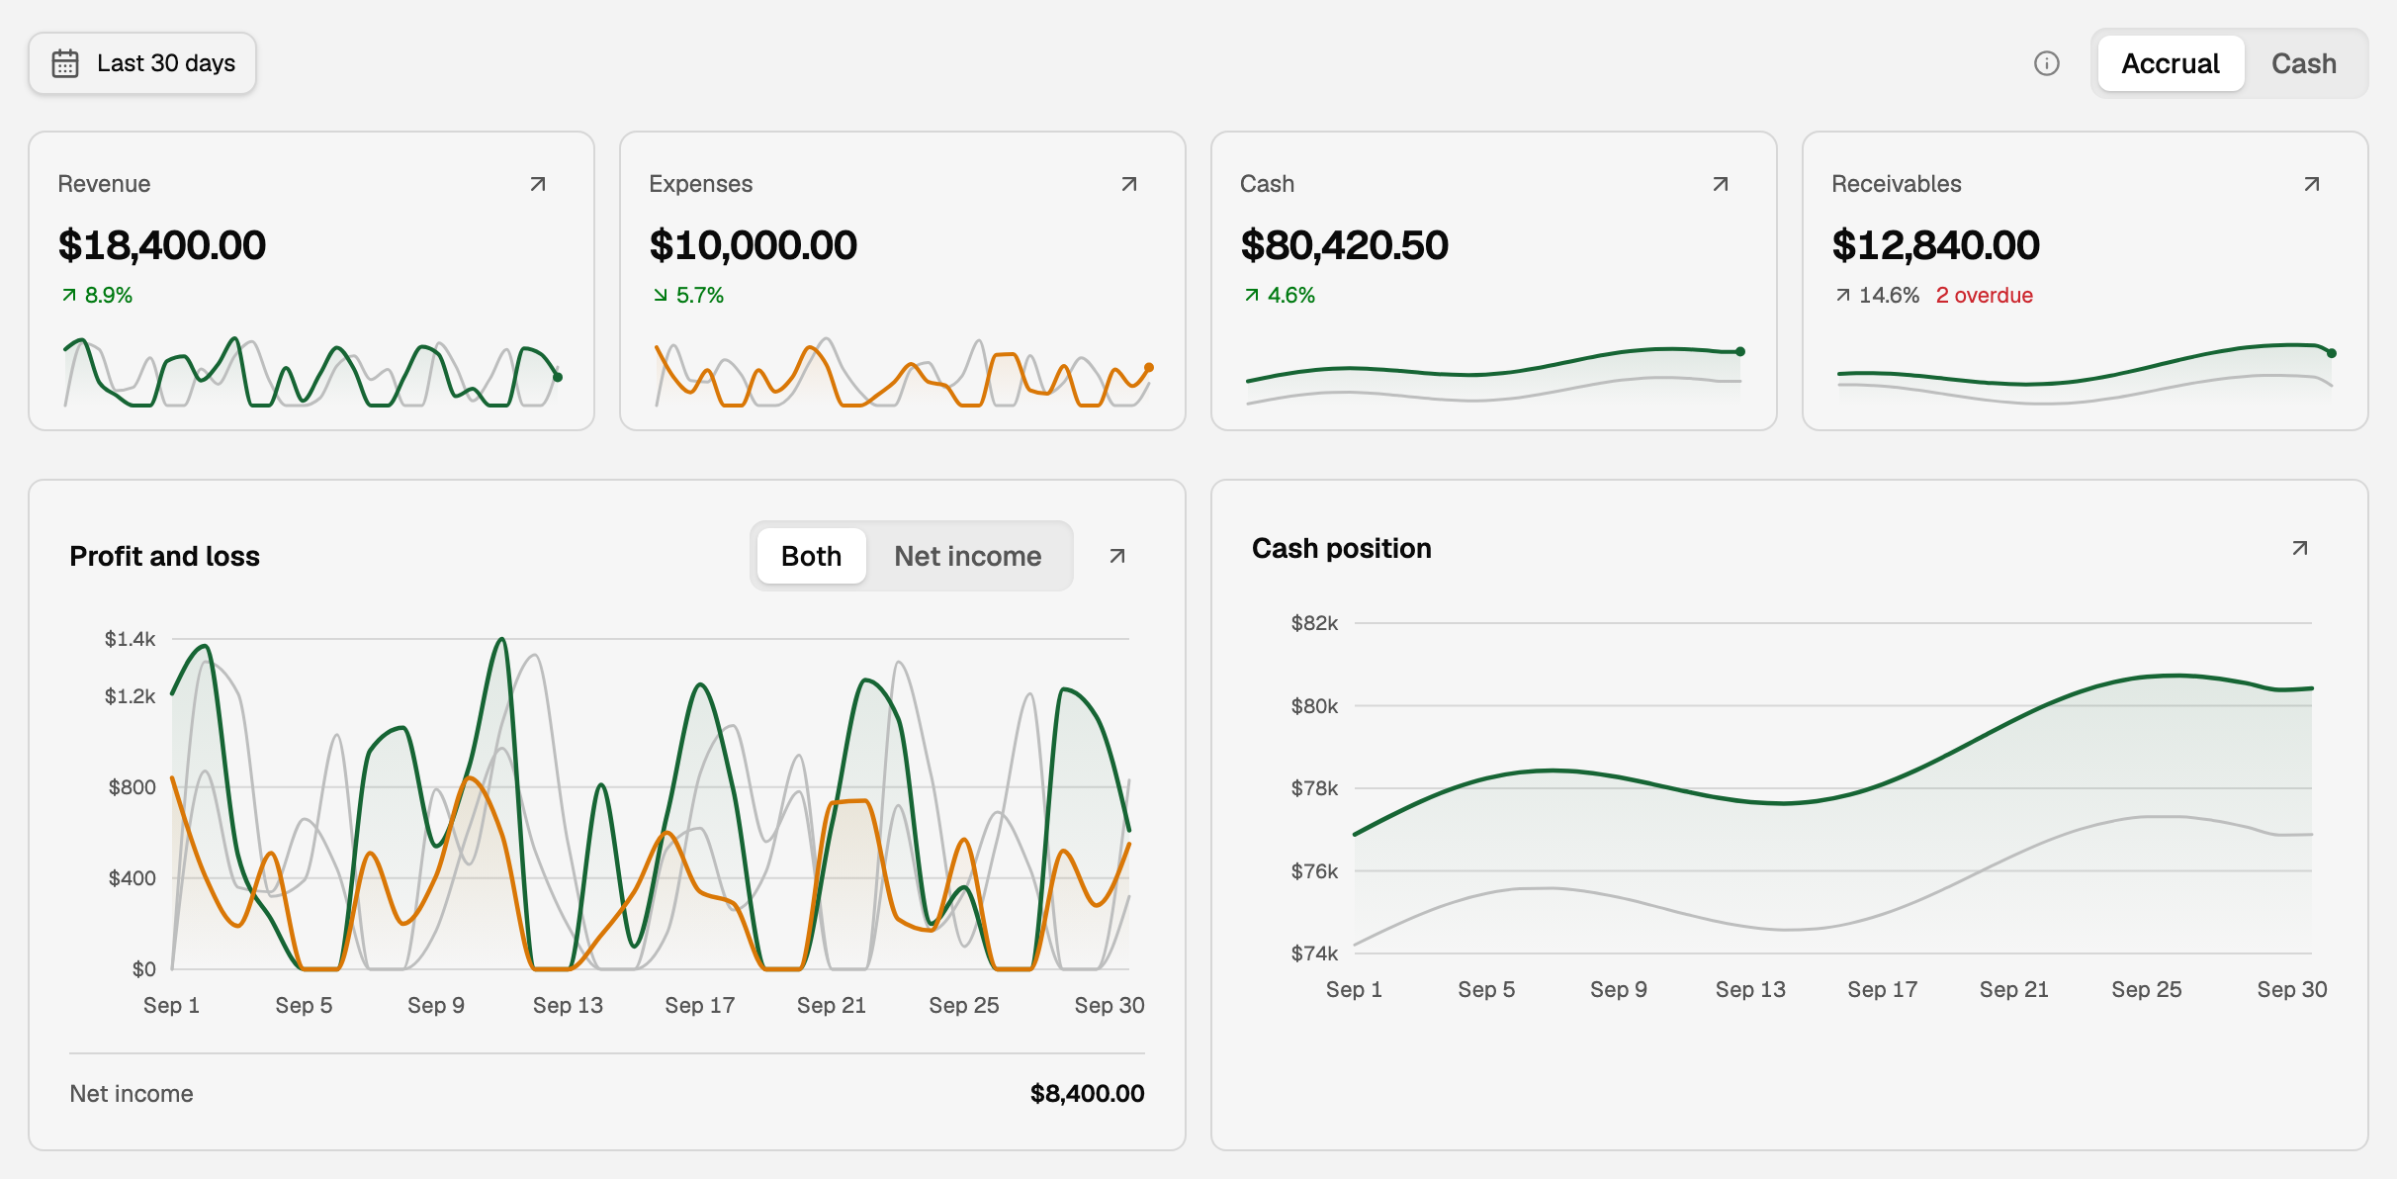Open Revenue card details arrow

coord(538,184)
